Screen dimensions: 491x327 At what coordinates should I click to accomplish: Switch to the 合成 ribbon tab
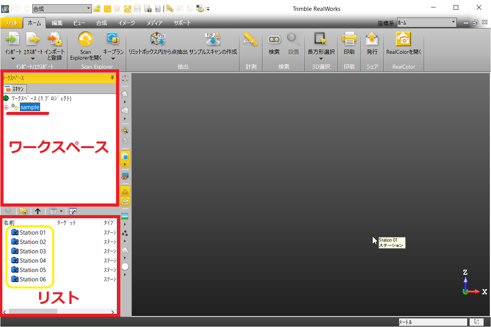point(102,23)
